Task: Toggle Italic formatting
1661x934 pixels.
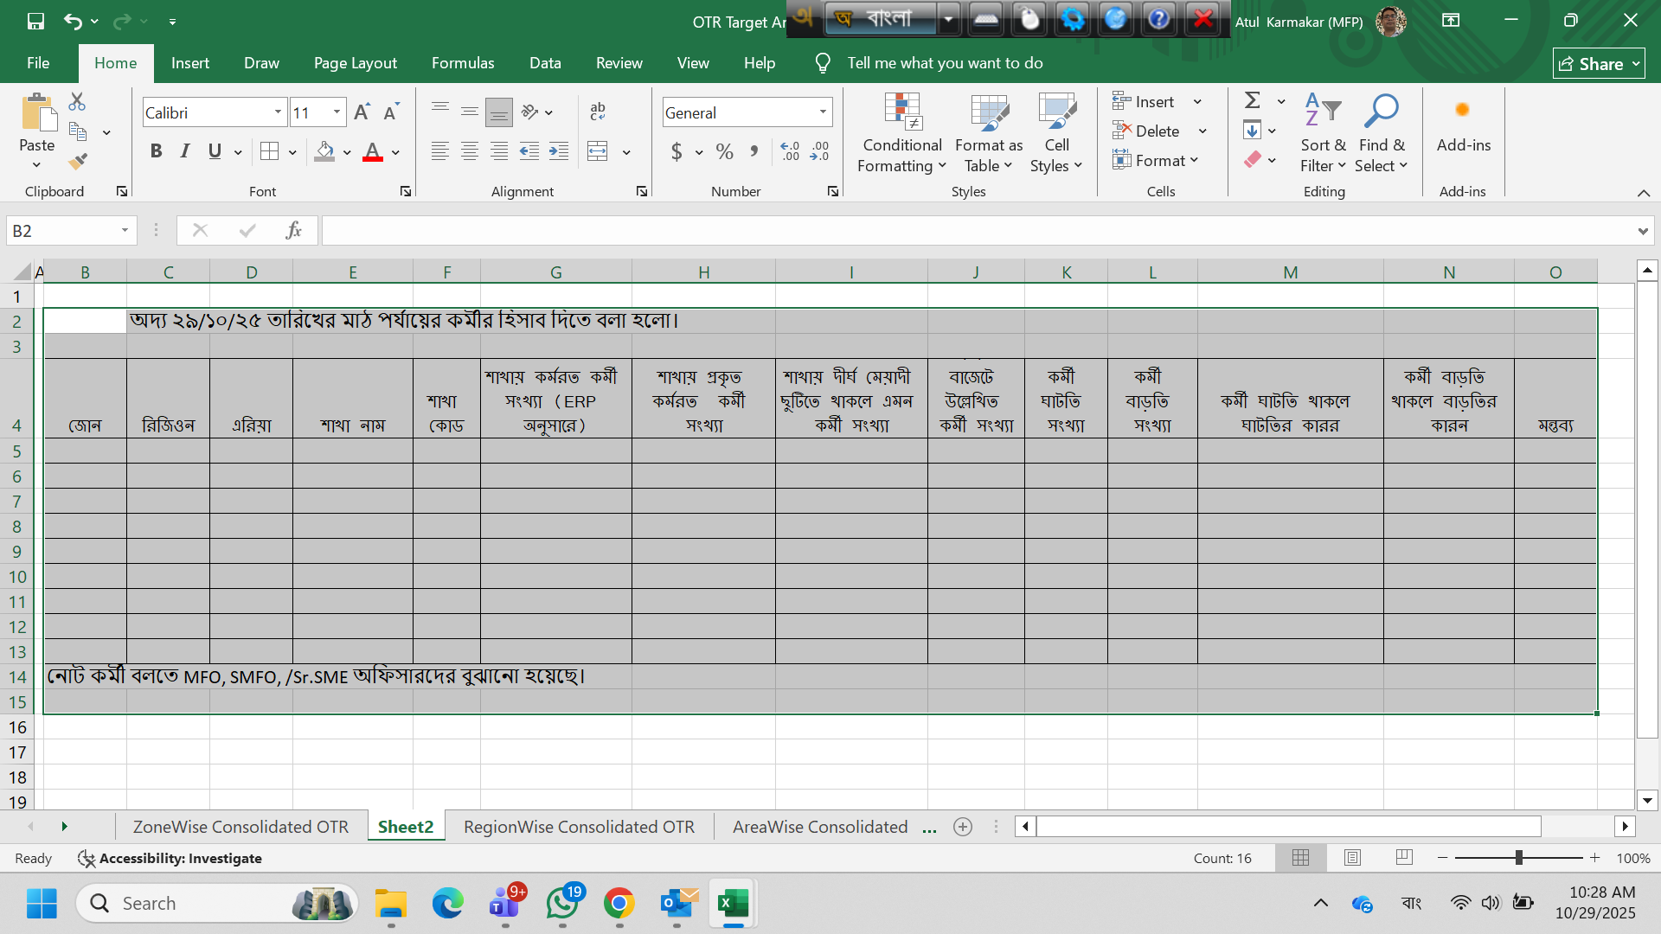Action: pos(184,151)
